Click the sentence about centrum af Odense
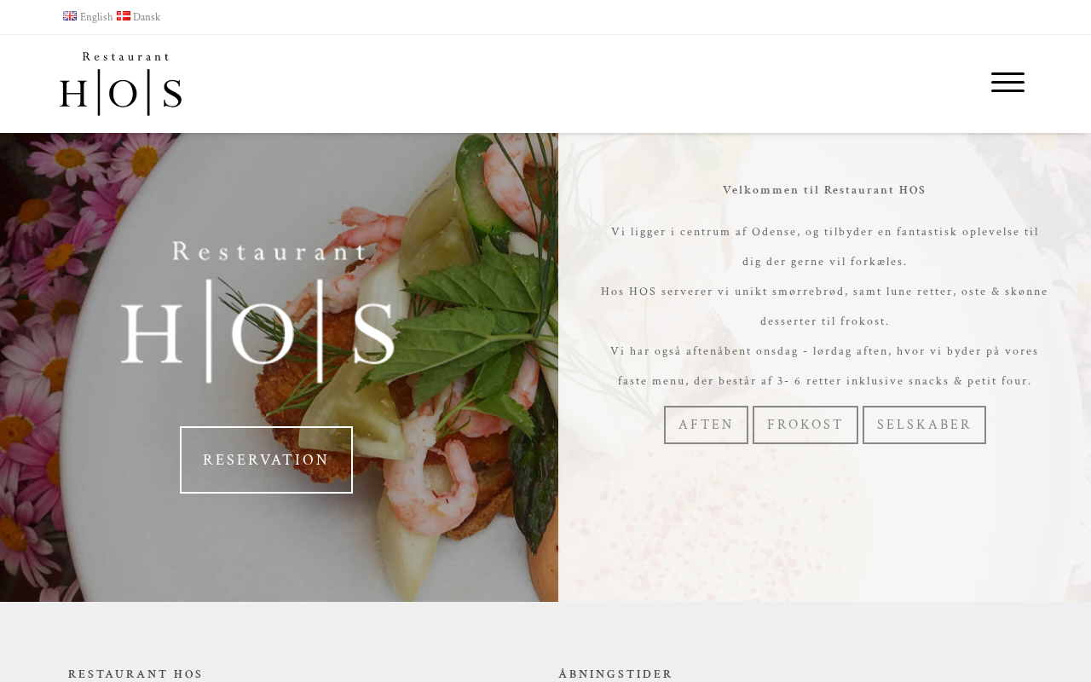 pos(824,246)
